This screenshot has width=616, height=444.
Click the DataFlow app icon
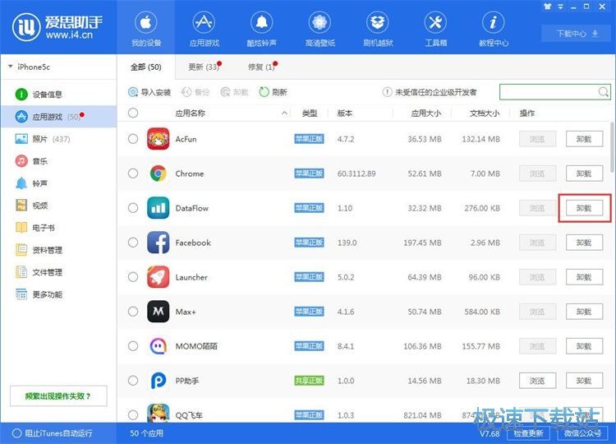159,208
